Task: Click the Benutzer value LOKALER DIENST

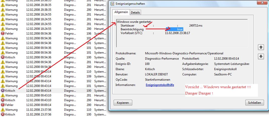Action: (x=156, y=74)
